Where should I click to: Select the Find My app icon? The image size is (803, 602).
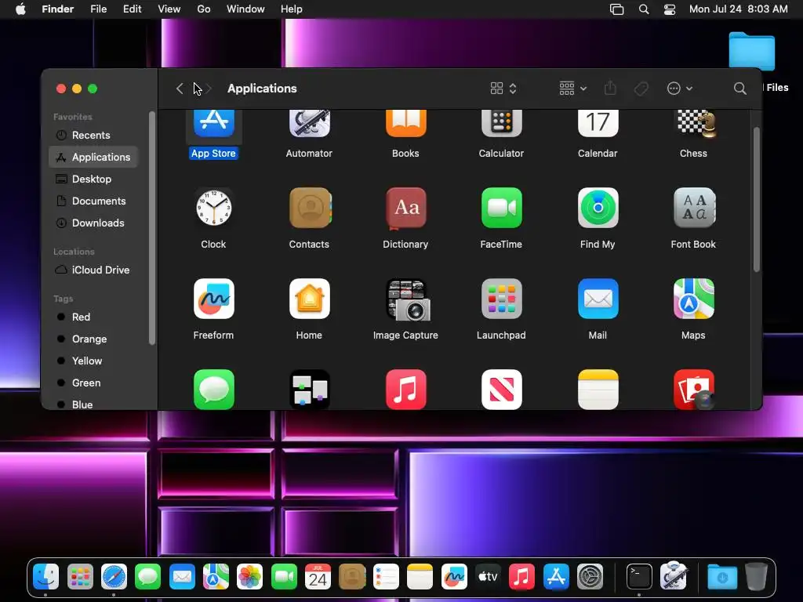(x=598, y=208)
